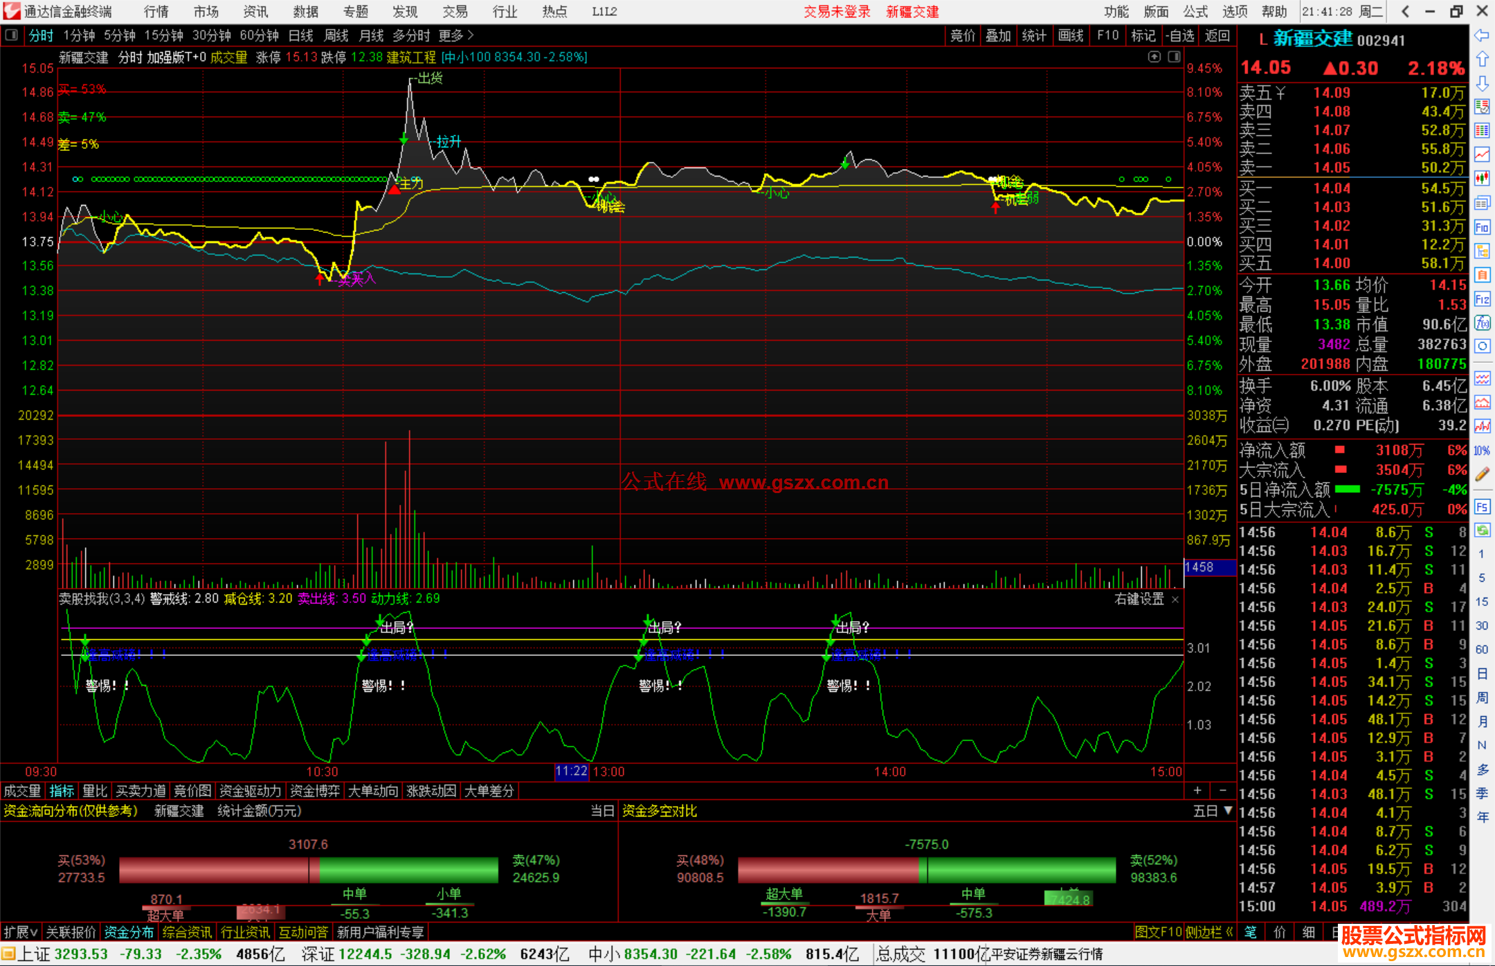Click the 10% sidebar icon
Viewport: 1495px width, 966px height.
(1482, 451)
